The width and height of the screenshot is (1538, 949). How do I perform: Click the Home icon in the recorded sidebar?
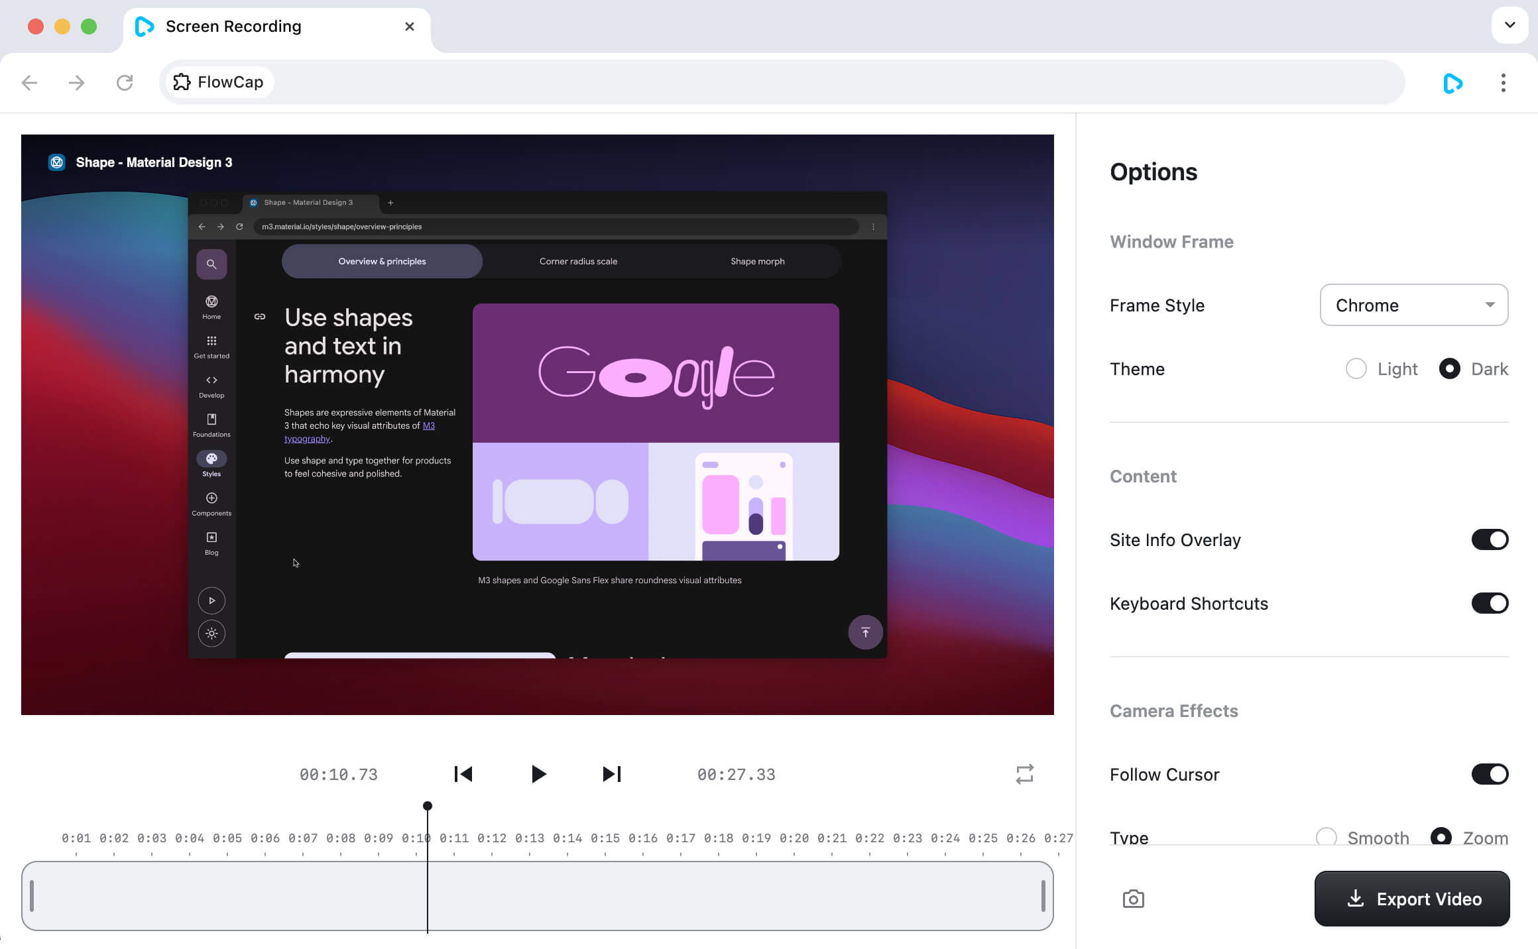211,302
